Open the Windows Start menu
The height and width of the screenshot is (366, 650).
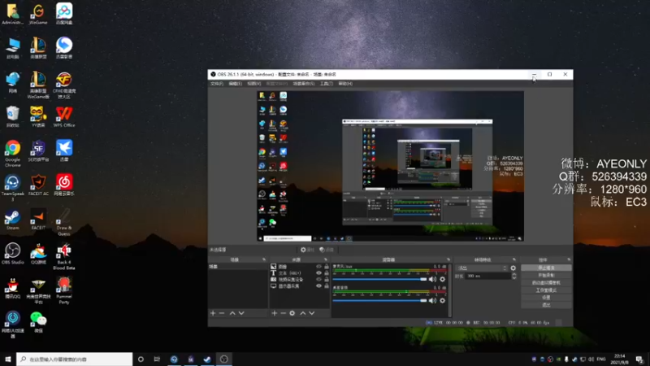(x=8, y=359)
